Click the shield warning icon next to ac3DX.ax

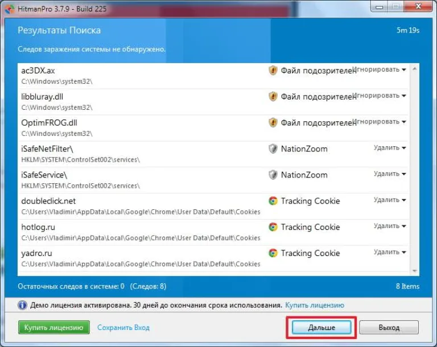tap(273, 71)
